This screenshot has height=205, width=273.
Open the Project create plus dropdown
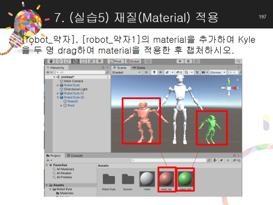[x=49, y=161]
